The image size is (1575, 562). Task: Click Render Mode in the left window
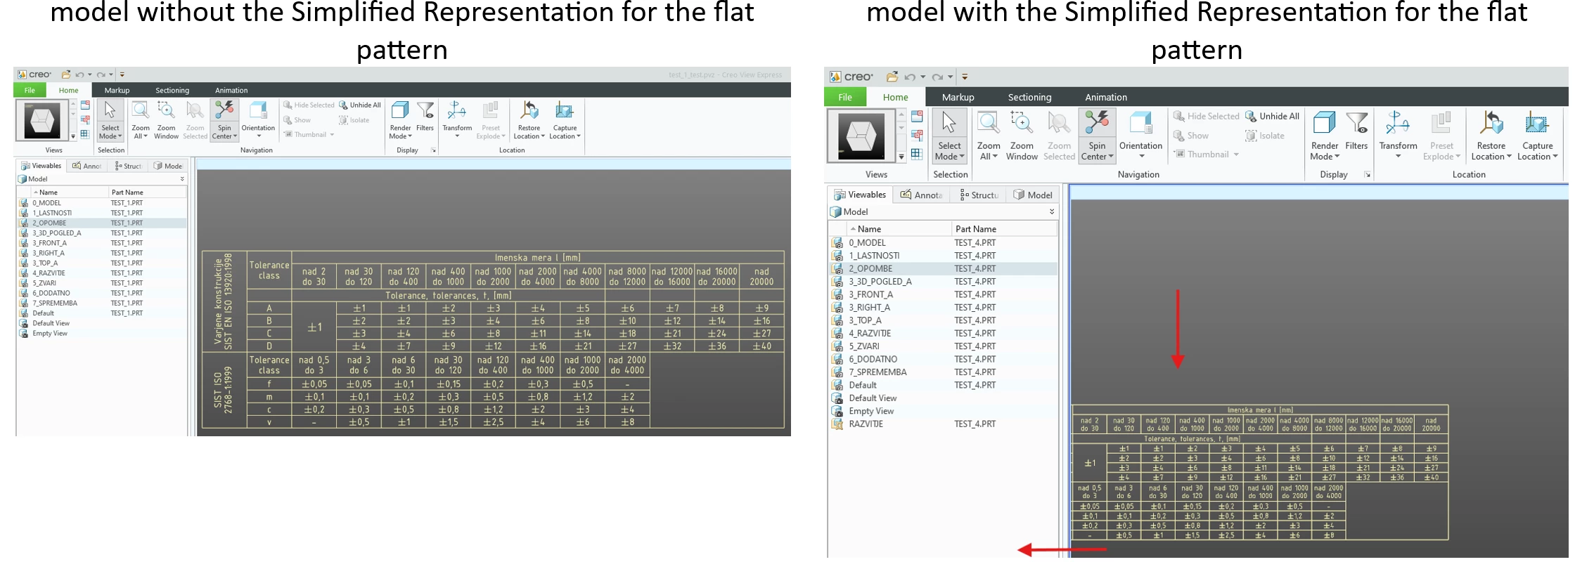click(x=400, y=119)
